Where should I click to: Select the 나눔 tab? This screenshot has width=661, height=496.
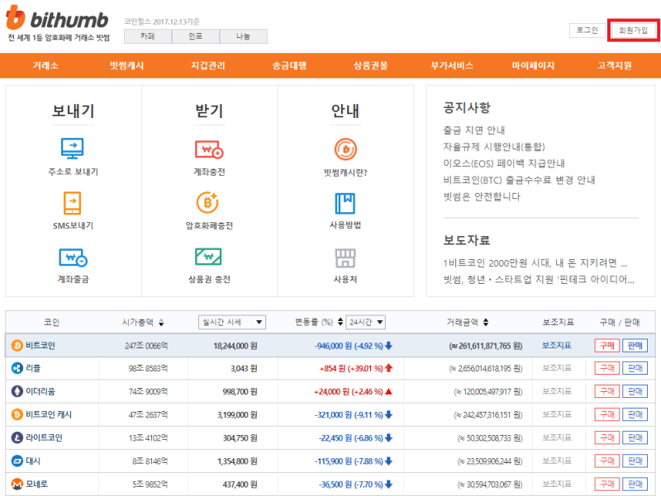point(243,36)
